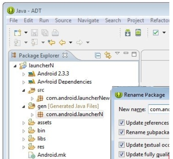
Task: Toggle the Update references checkbox
Action: coord(122,122)
